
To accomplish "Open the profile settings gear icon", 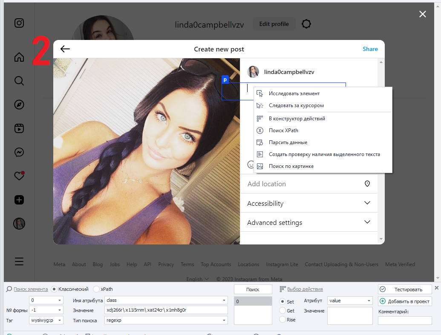I will pos(306,24).
